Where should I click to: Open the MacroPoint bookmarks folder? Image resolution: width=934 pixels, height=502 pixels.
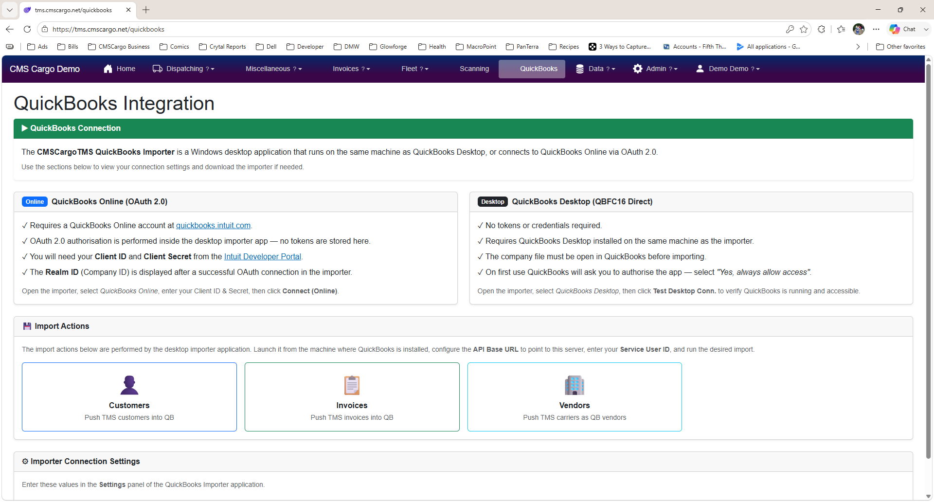(x=476, y=47)
